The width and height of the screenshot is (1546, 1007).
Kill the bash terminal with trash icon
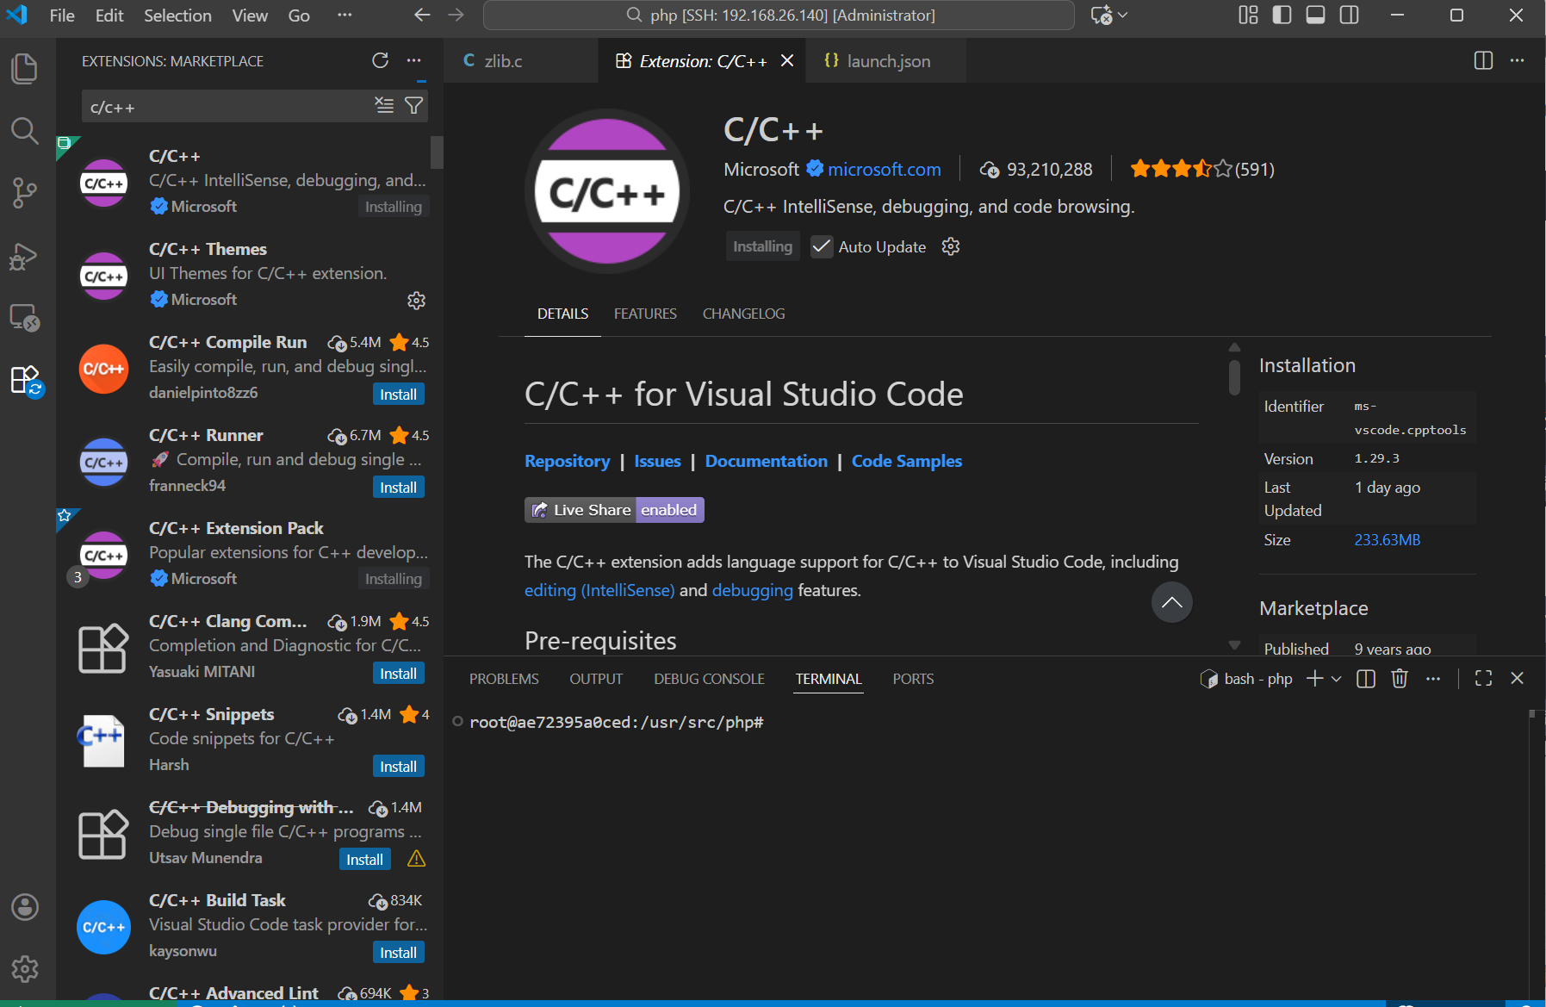point(1400,679)
